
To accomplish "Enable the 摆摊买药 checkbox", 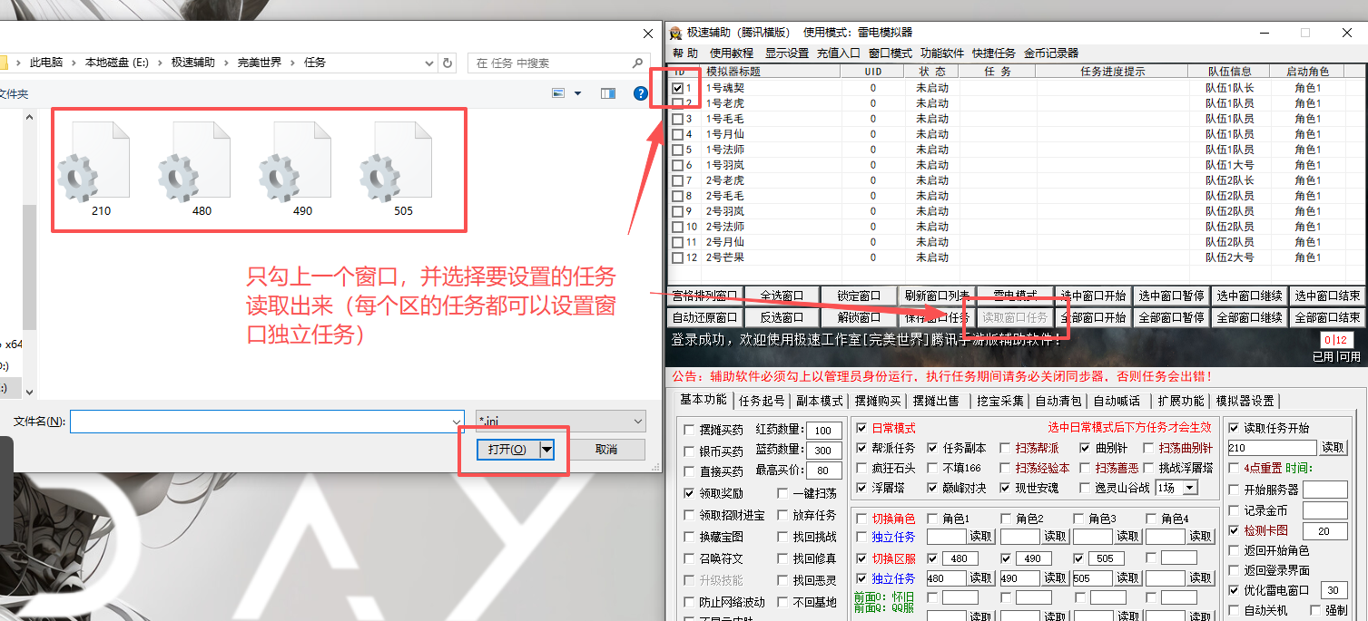I will [x=689, y=430].
